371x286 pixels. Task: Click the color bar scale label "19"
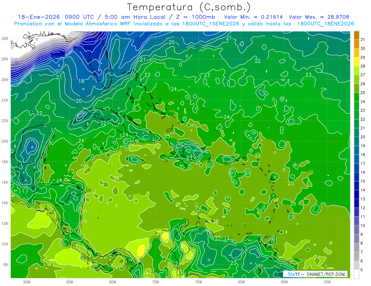click(363, 146)
